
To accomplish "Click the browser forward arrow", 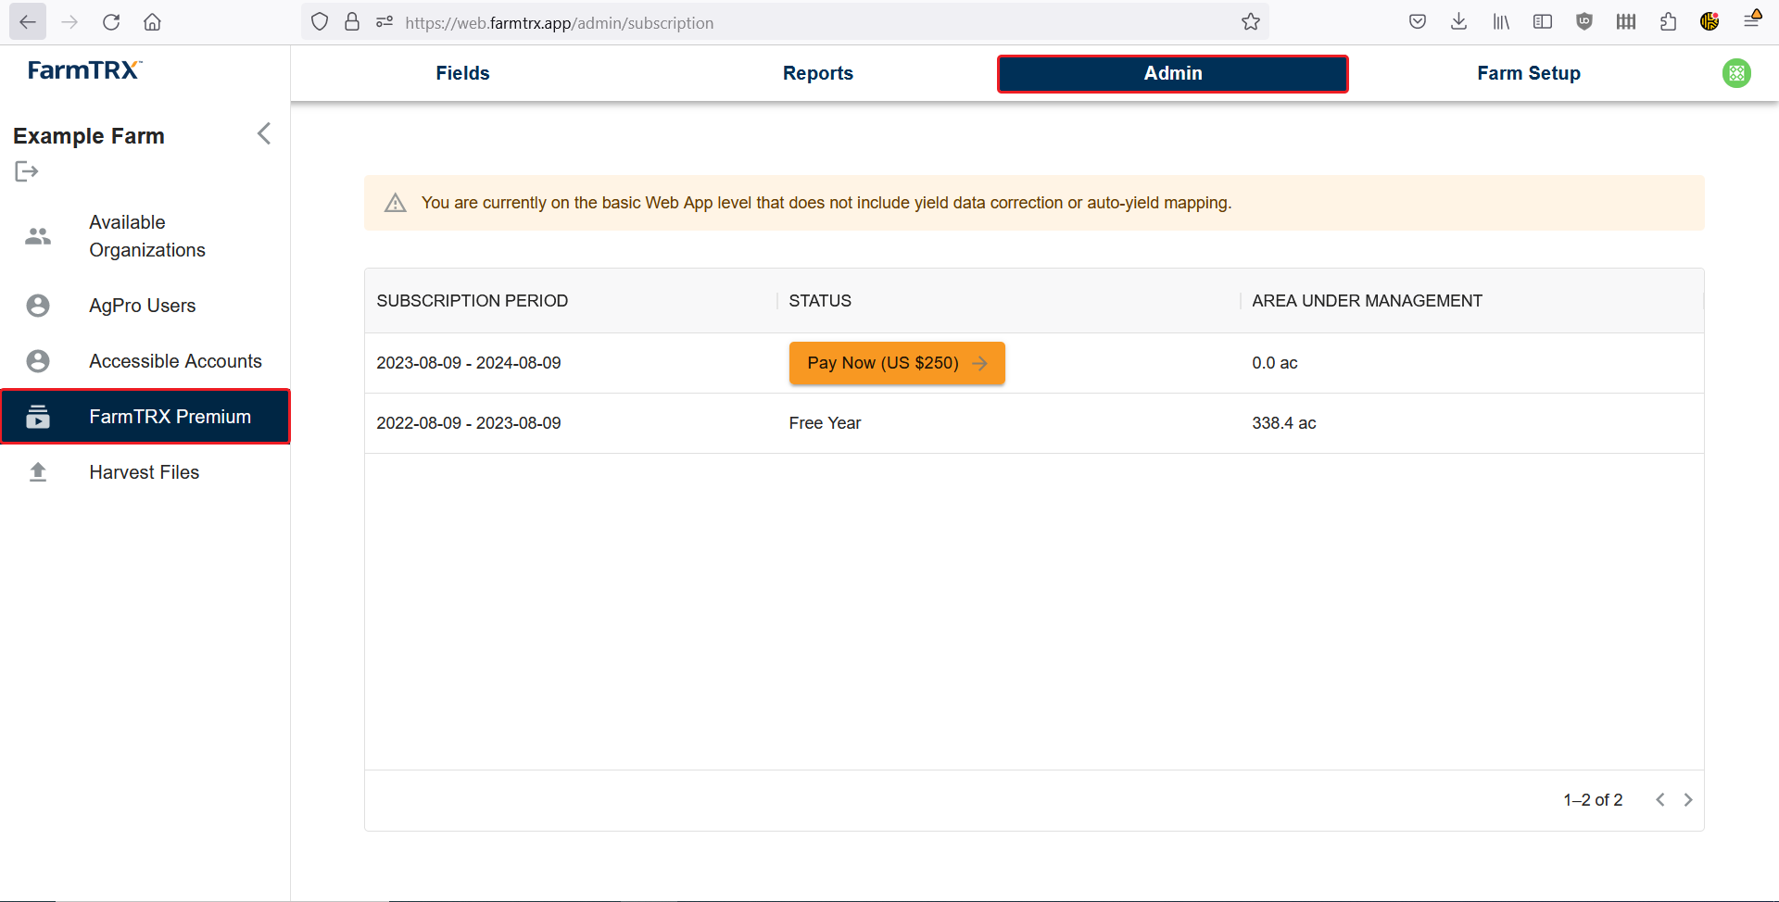I will point(69,22).
